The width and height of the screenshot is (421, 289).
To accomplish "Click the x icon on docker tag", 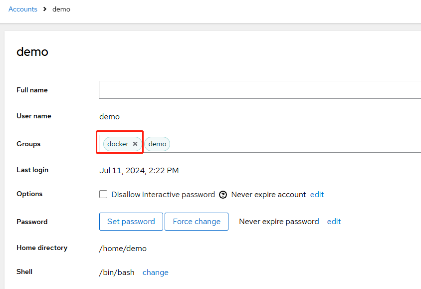I will (x=135, y=144).
